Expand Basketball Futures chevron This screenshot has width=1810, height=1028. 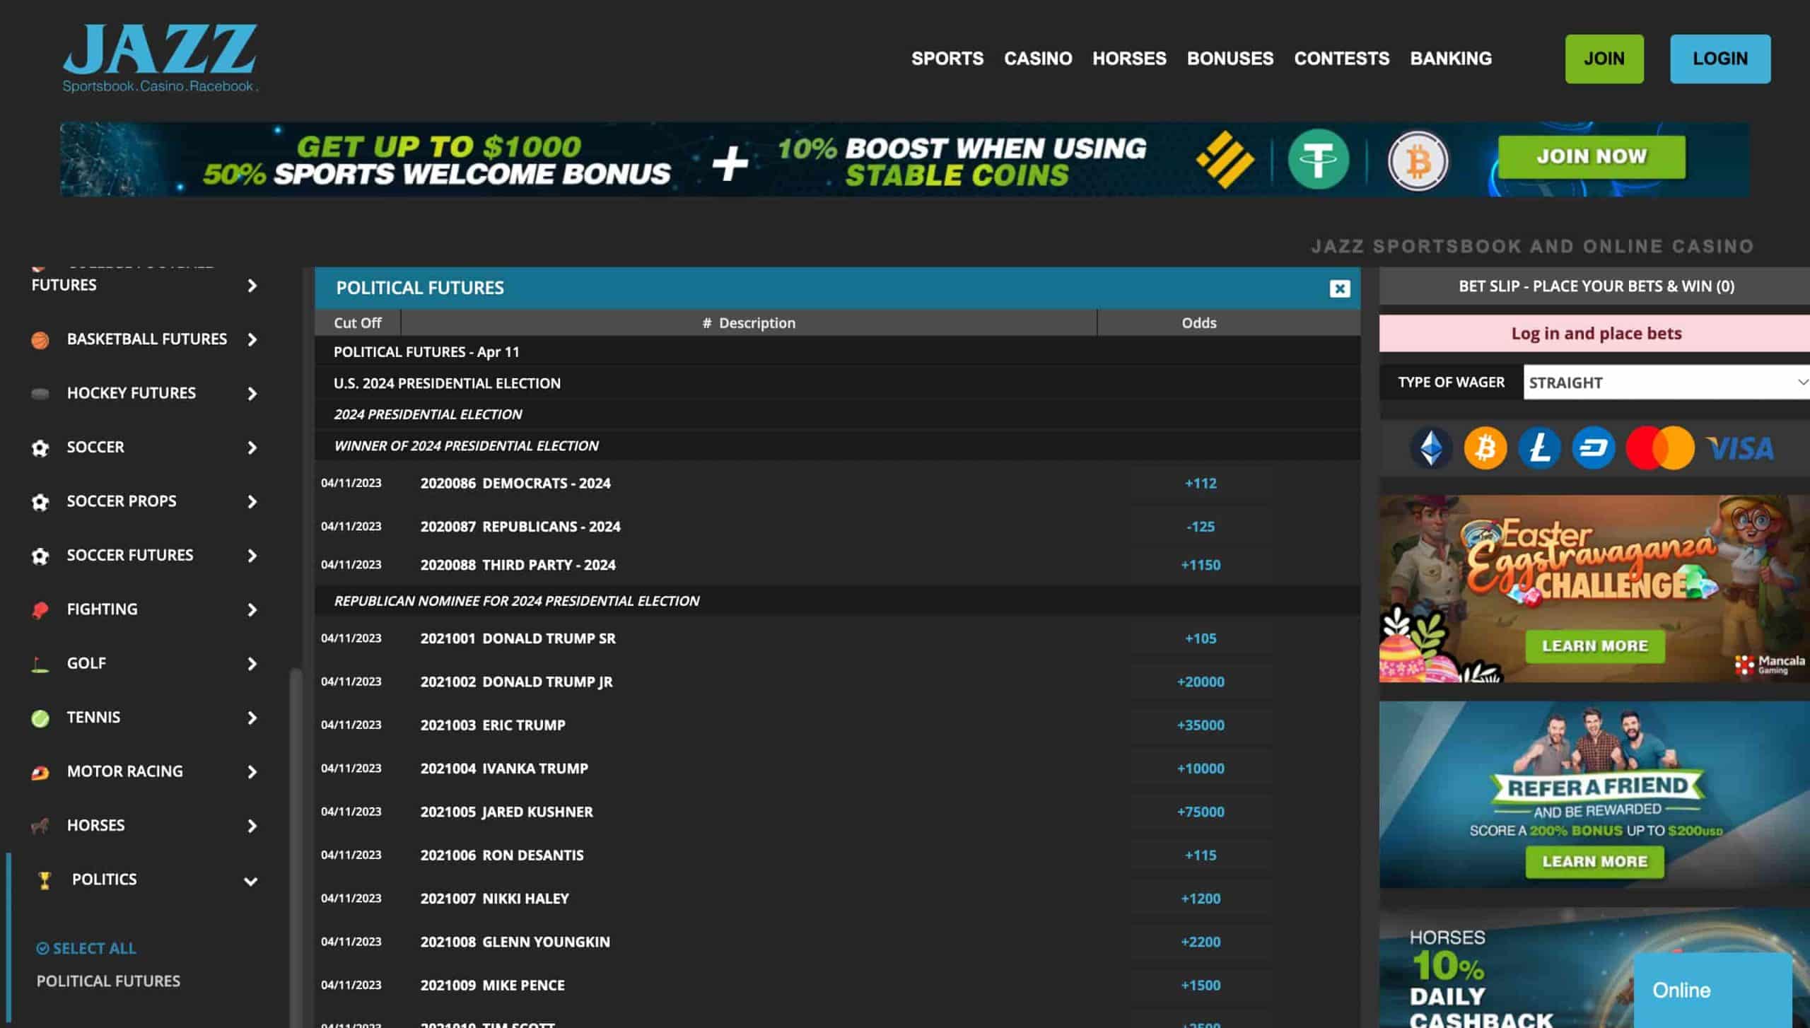click(252, 340)
